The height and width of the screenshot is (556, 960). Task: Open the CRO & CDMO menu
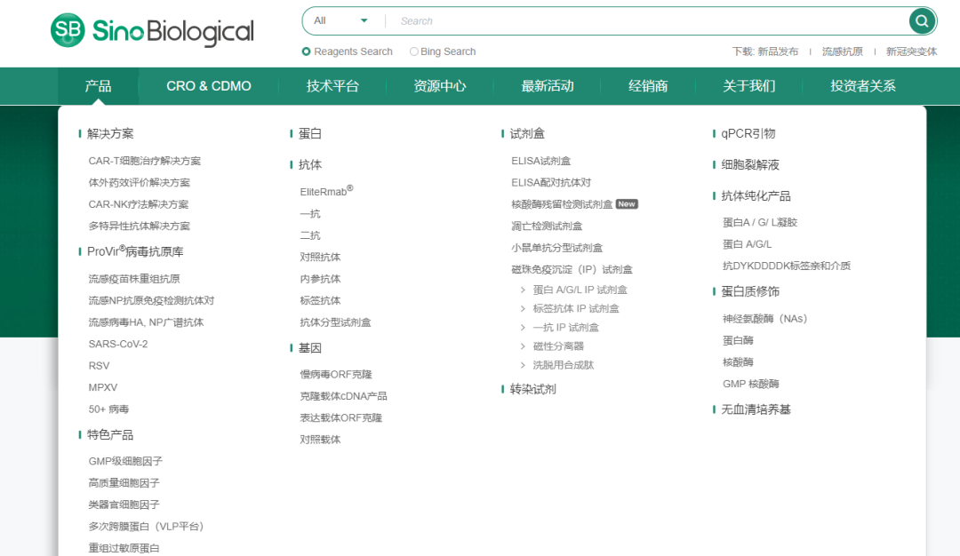pos(209,86)
